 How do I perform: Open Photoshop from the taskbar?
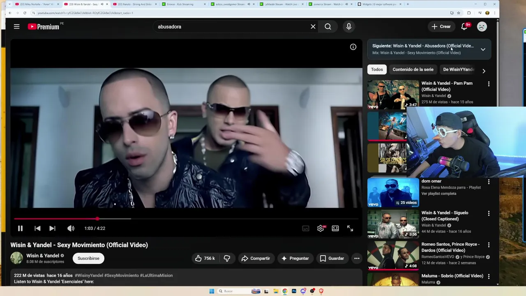click(x=294, y=291)
